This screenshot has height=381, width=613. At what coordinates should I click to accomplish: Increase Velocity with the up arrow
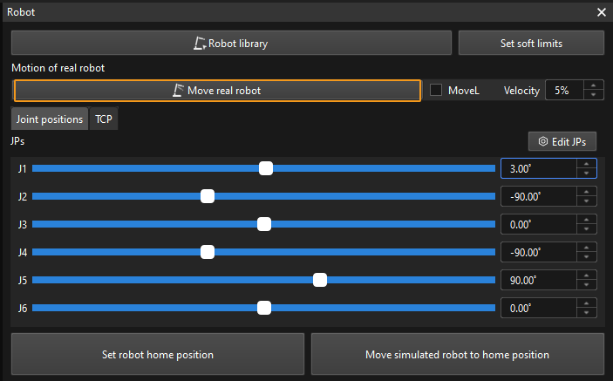pyautogui.click(x=593, y=85)
